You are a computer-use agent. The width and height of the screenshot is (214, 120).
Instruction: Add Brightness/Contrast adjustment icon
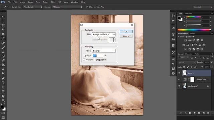point(186,40)
